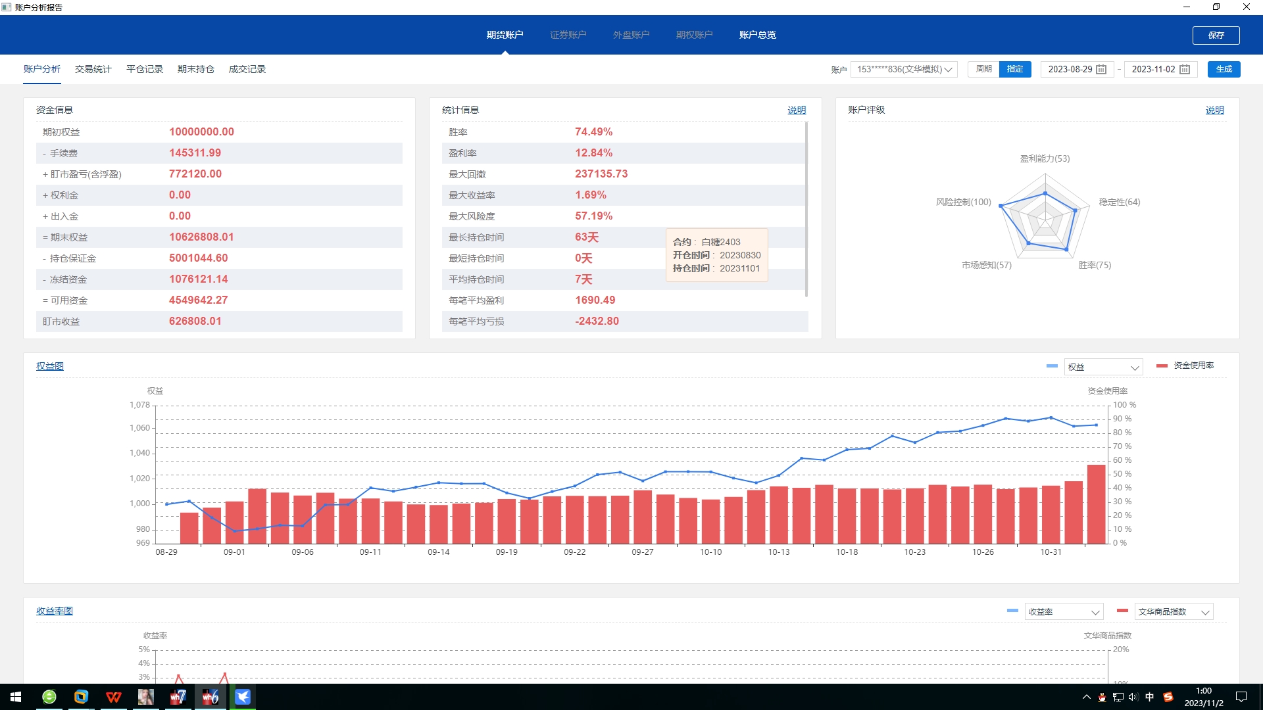Open the 说明 link in 账户评级 panel

[x=1214, y=110]
